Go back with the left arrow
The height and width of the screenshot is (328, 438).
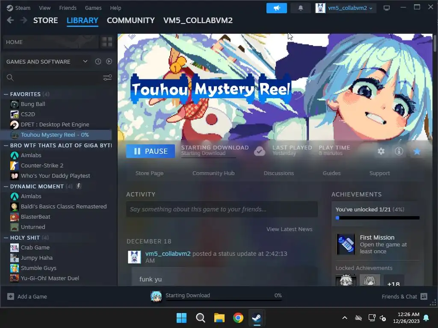point(10,20)
